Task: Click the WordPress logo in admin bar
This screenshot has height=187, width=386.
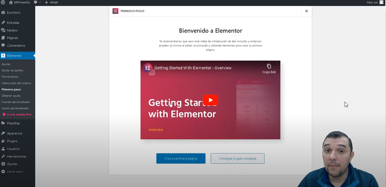Action: point(3,2)
